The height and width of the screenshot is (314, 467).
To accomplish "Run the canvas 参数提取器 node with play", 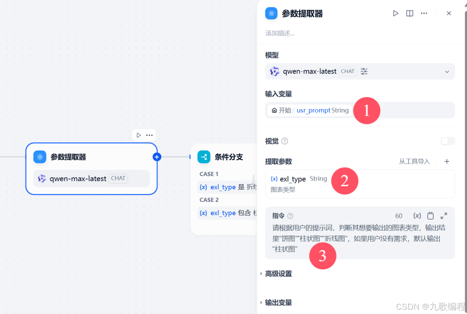I will point(138,135).
